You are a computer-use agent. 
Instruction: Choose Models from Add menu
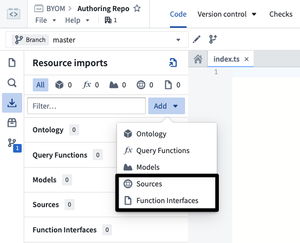(167, 167)
